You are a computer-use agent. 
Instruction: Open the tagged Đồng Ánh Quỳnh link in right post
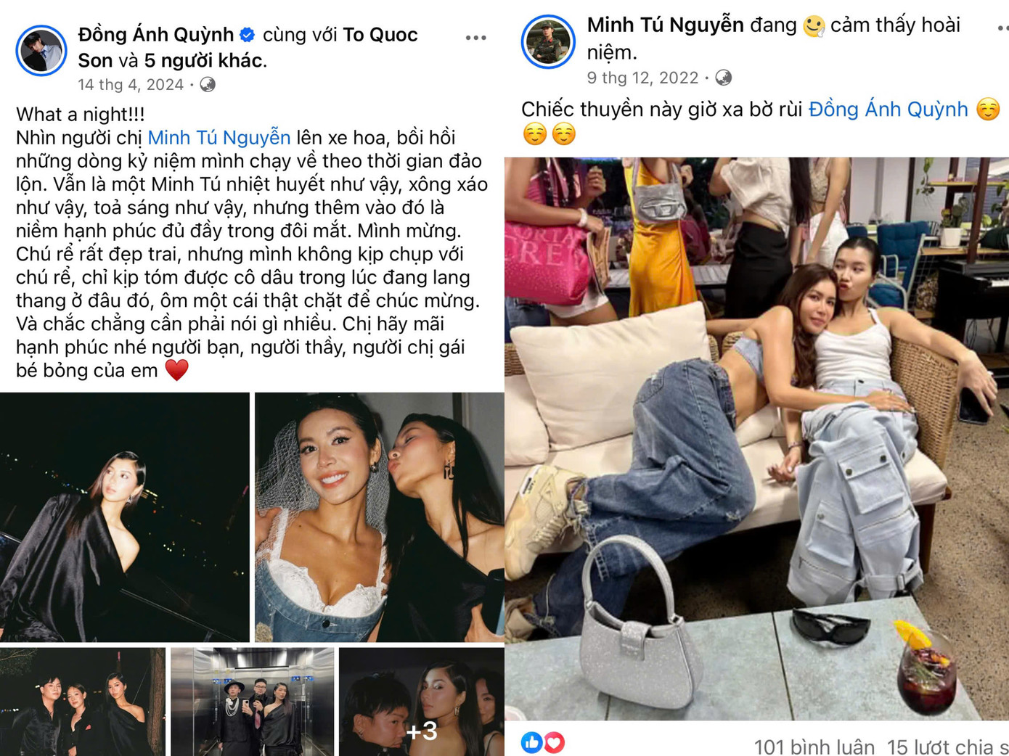889,110
